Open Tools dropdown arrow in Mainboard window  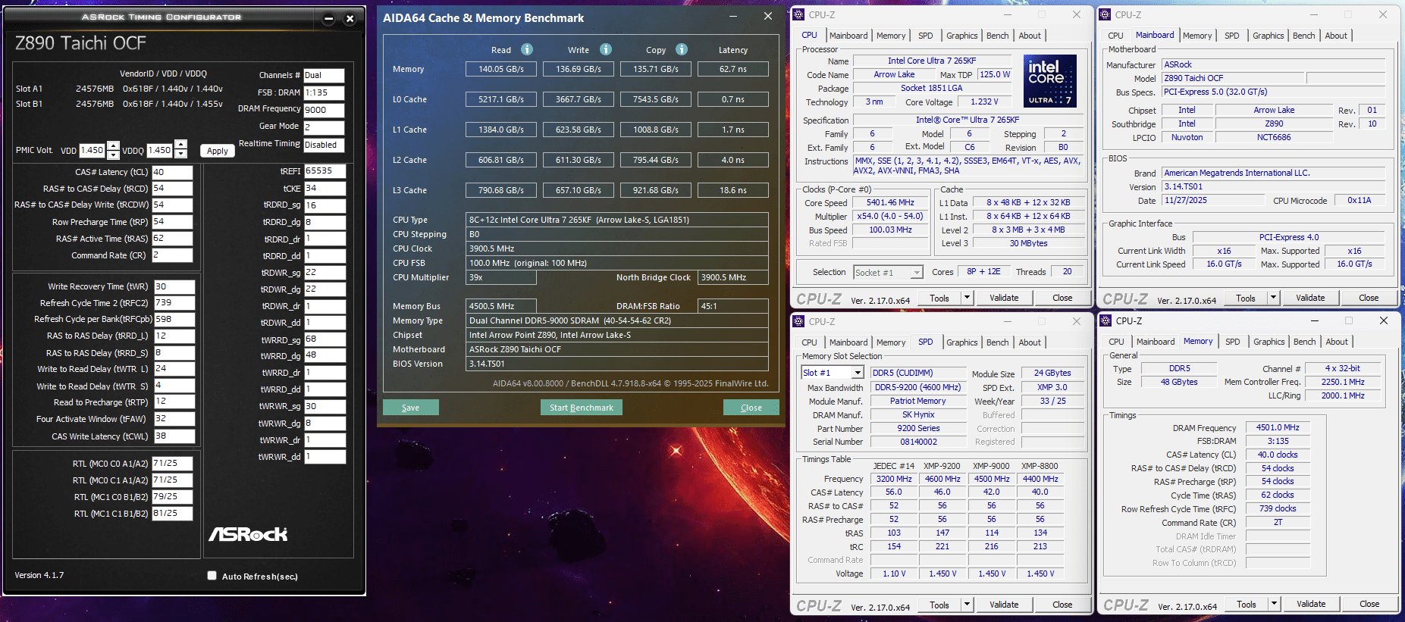pyautogui.click(x=1273, y=298)
